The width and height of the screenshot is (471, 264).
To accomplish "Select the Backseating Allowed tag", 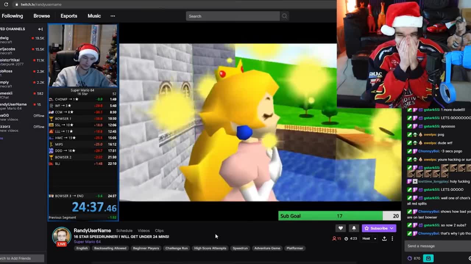I will point(110,248).
